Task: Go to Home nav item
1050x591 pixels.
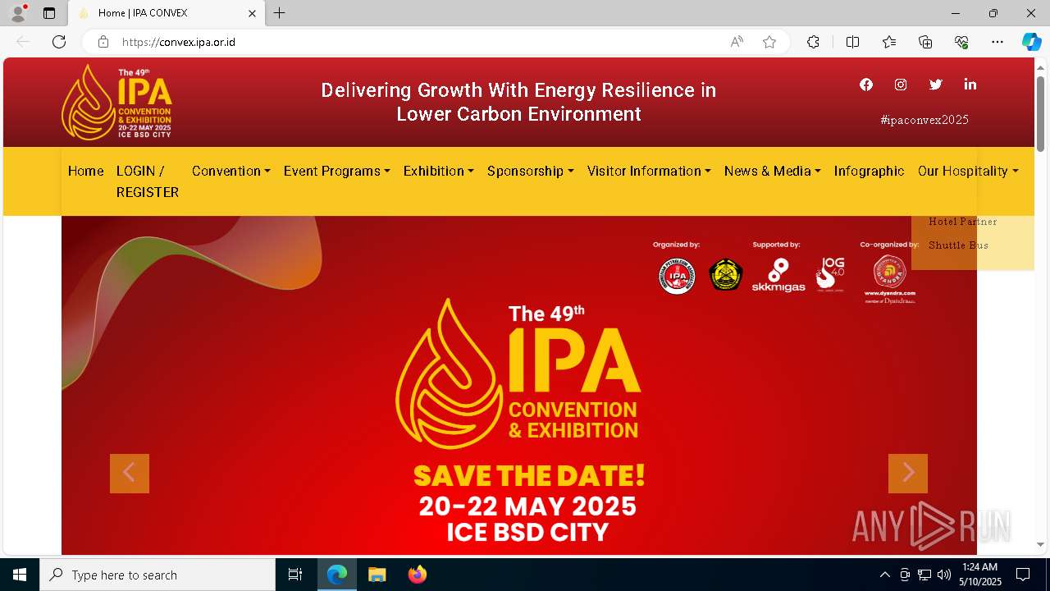Action: click(86, 171)
